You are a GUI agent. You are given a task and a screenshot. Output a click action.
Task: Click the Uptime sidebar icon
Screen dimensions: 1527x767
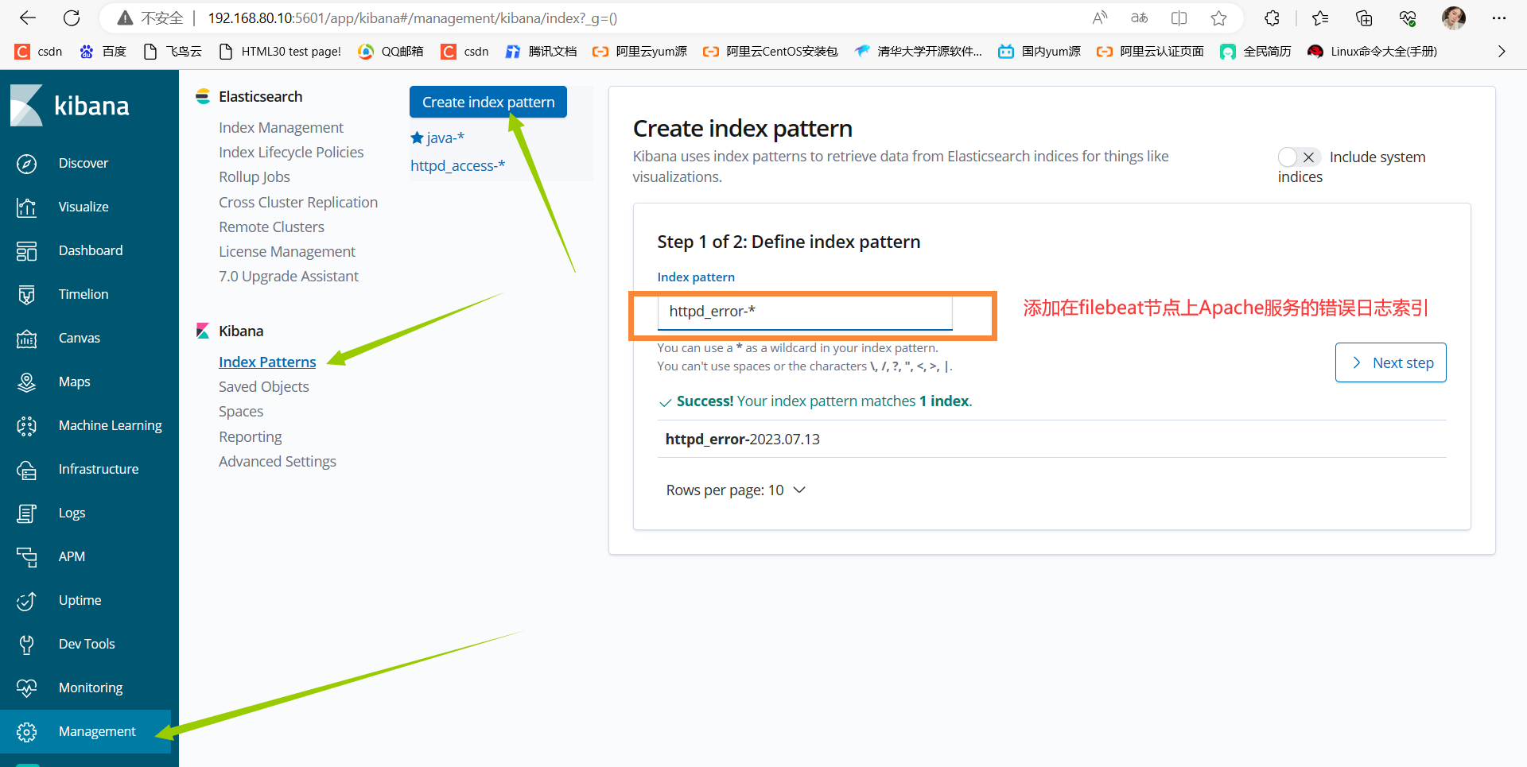[27, 601]
